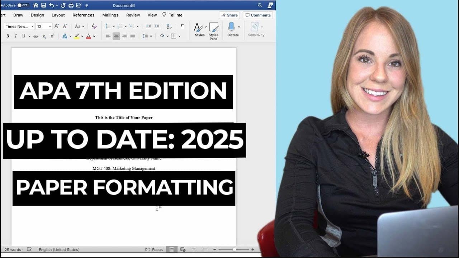Image resolution: width=459 pixels, height=258 pixels.
Task: Open the Layout ribbon tab
Action: pyautogui.click(x=58, y=15)
